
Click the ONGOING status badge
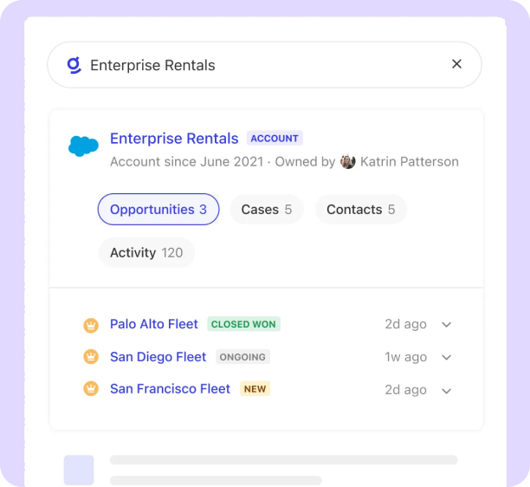coord(242,357)
